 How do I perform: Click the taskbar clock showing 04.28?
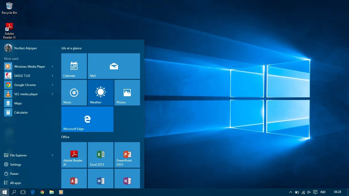pos(338,192)
